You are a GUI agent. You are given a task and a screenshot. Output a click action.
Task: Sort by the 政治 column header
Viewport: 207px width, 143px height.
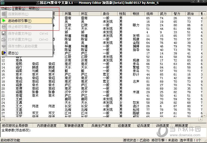(192, 14)
